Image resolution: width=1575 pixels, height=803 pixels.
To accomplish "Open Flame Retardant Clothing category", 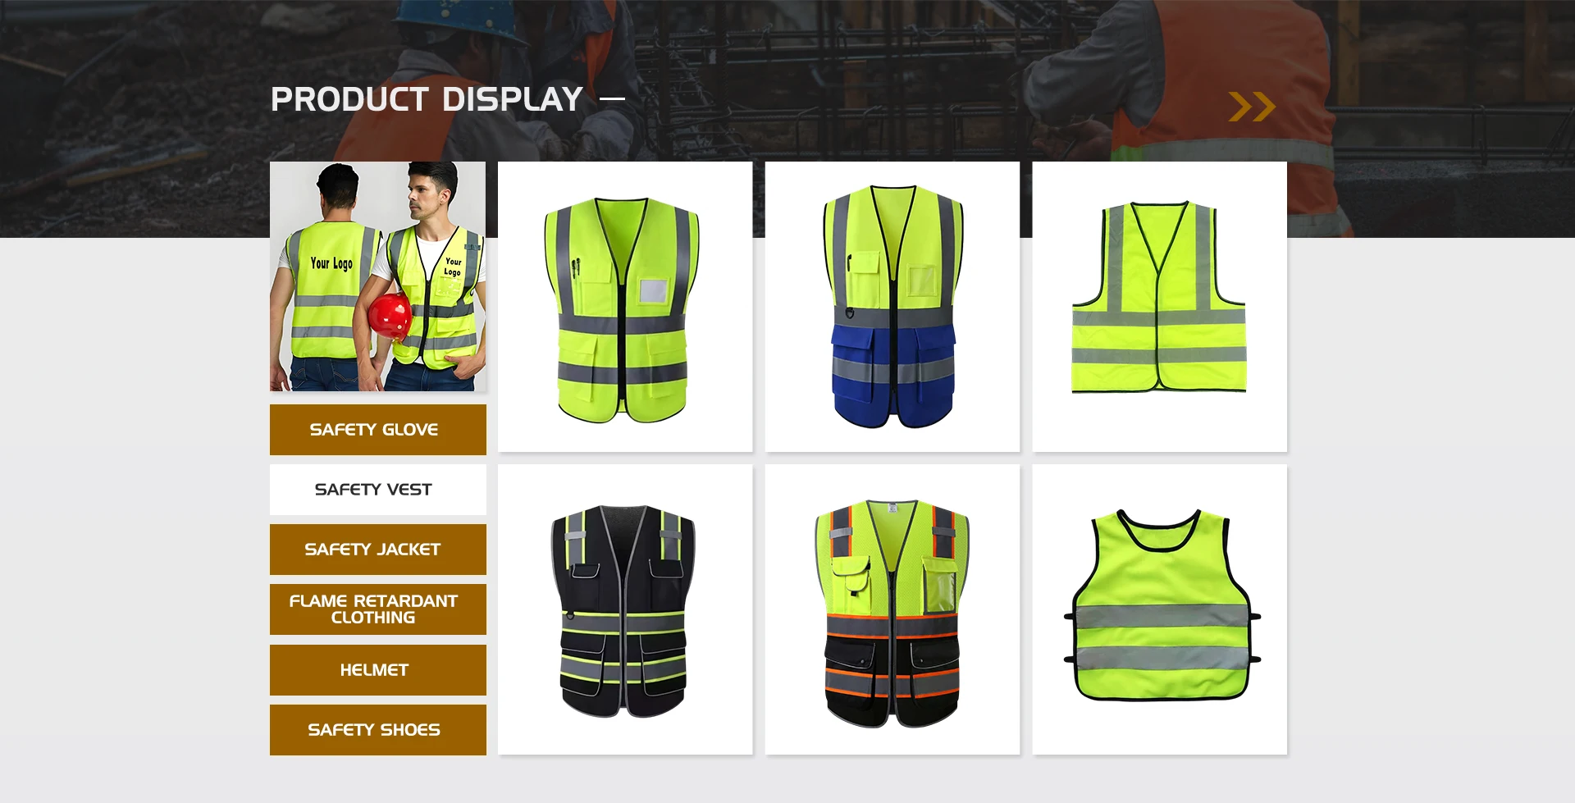I will [x=377, y=609].
